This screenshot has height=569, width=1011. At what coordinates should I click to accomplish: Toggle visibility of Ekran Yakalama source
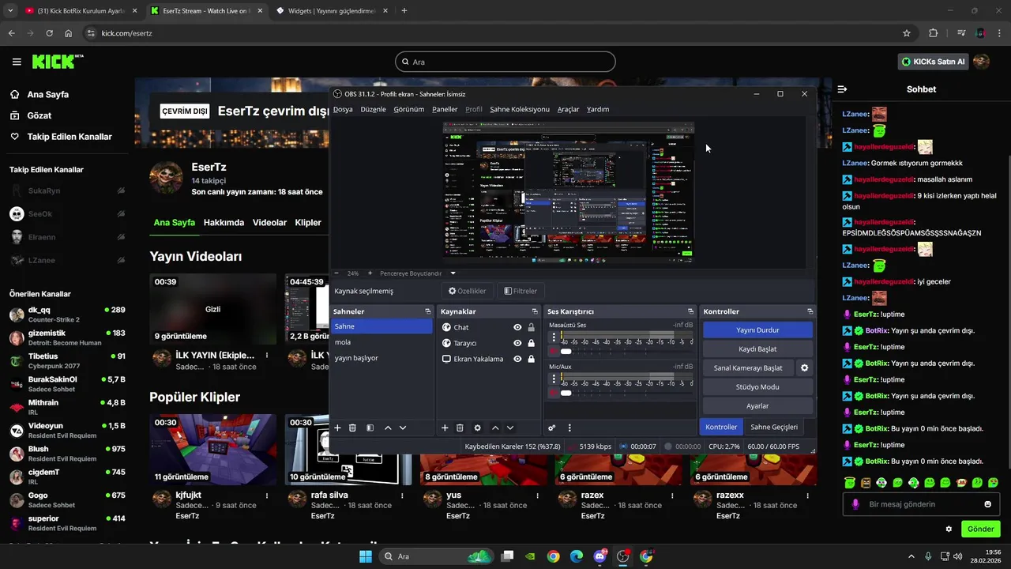[517, 359]
